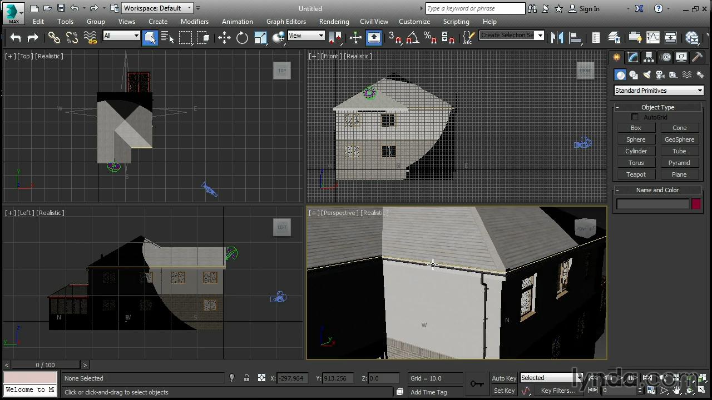Image resolution: width=712 pixels, height=400 pixels.
Task: Activate the Select and Rotate tool
Action: [x=242, y=37]
